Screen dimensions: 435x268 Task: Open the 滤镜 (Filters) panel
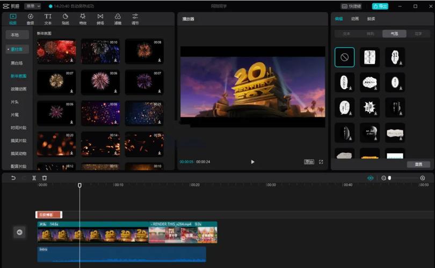pyautogui.click(x=118, y=19)
